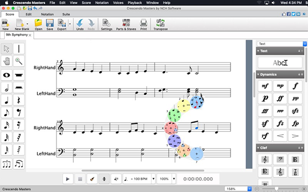Choose the sixty-fourth rest tool
This screenshot has height=192, width=308.
tap(19, 150)
